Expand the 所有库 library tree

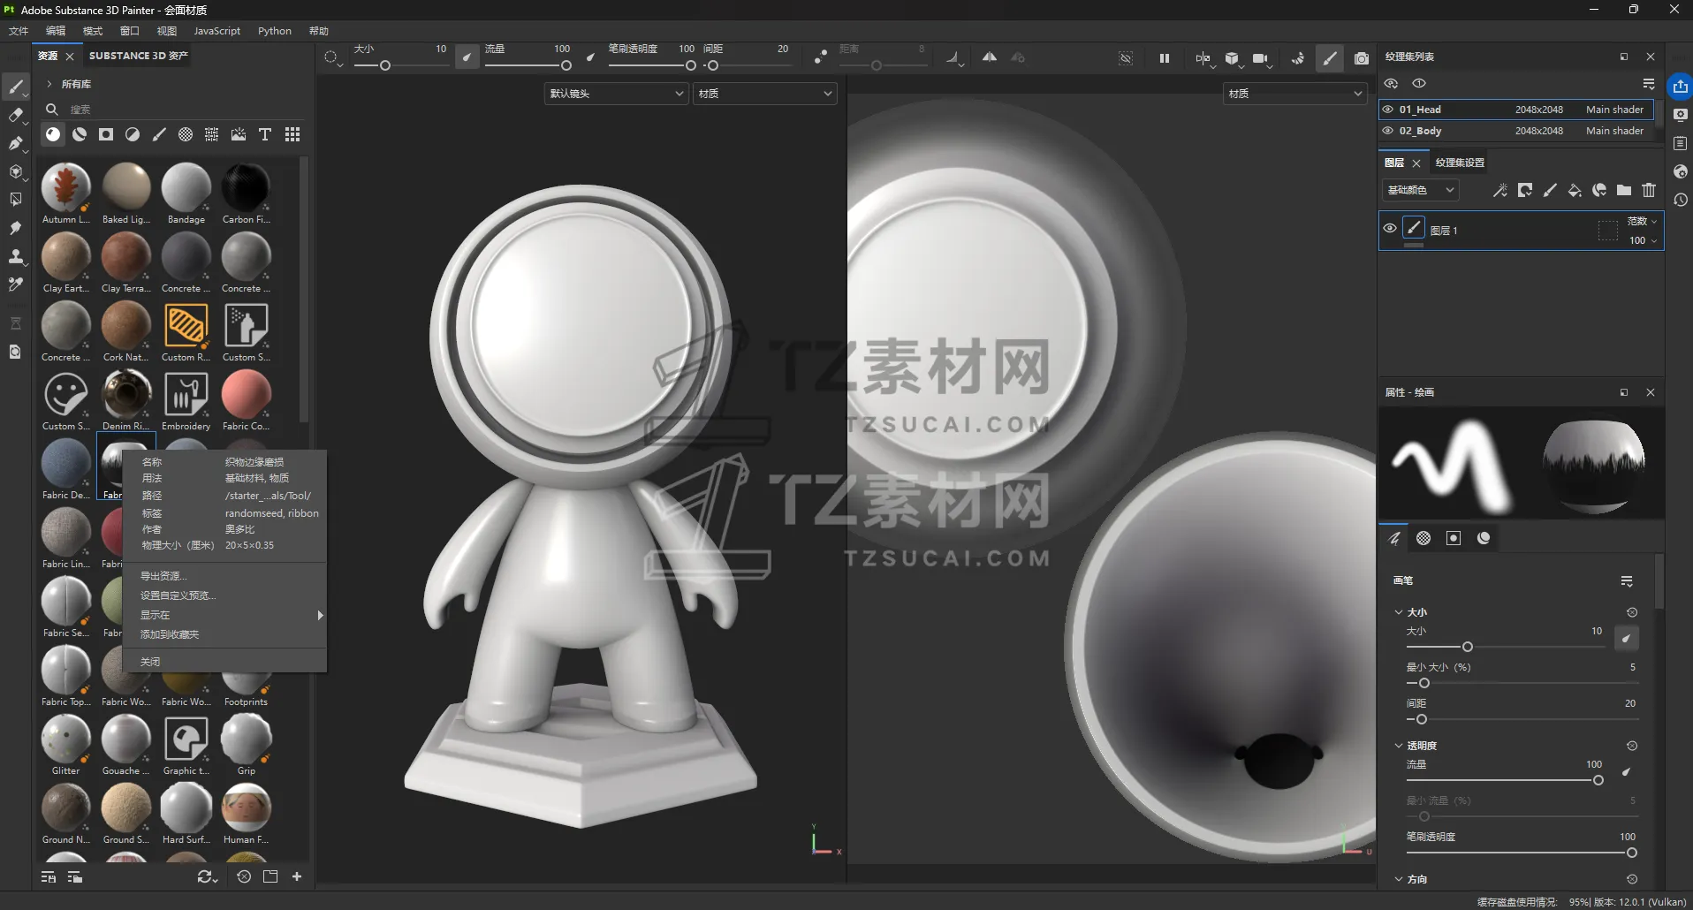(x=49, y=84)
